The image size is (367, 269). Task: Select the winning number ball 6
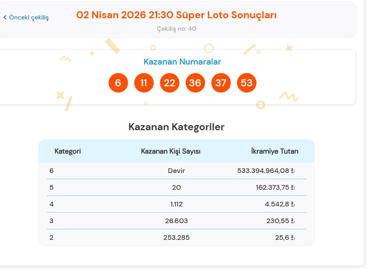pos(118,82)
